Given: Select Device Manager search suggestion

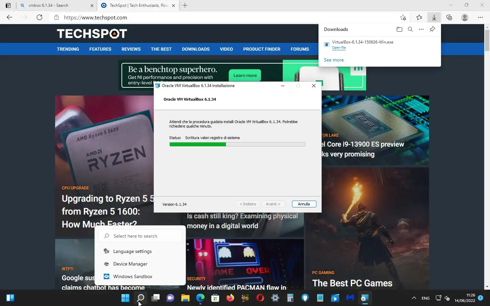Looking at the screenshot, I should [x=140, y=264].
